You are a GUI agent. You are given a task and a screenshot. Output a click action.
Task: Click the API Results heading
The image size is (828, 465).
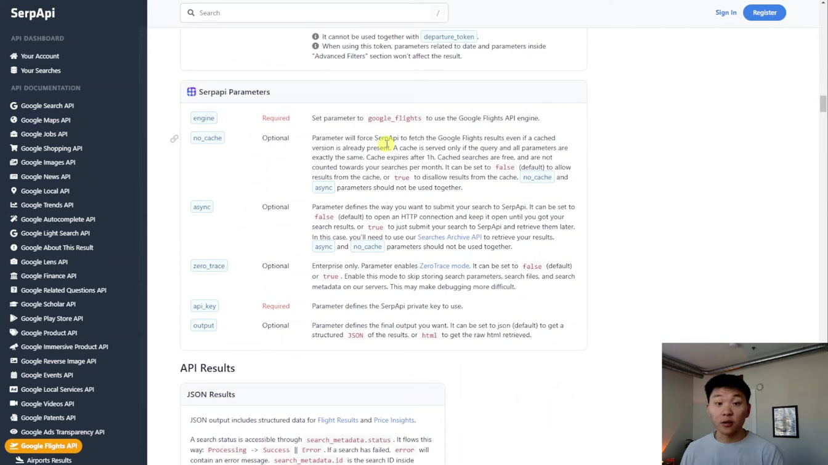(208, 368)
